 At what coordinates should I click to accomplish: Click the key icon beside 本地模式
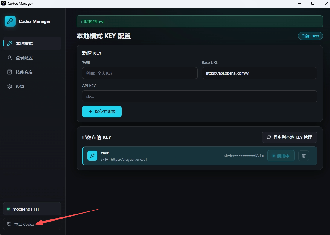tap(10, 44)
